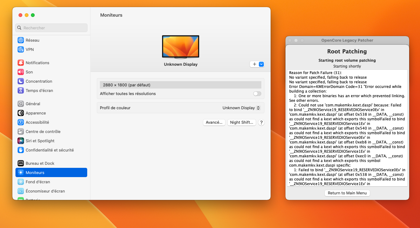Click the Apparence icon
420x228 pixels.
21,113
